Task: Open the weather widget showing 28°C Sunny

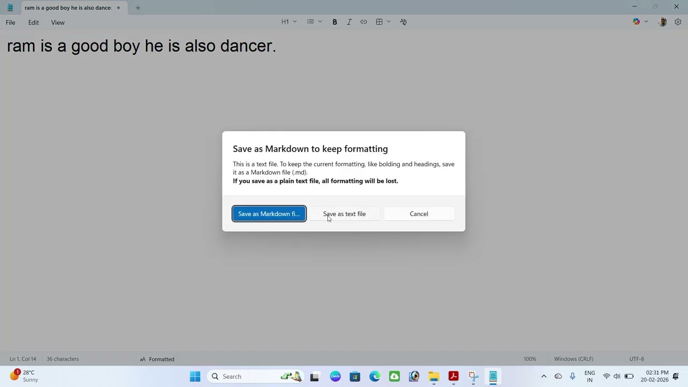Action: pos(24,376)
